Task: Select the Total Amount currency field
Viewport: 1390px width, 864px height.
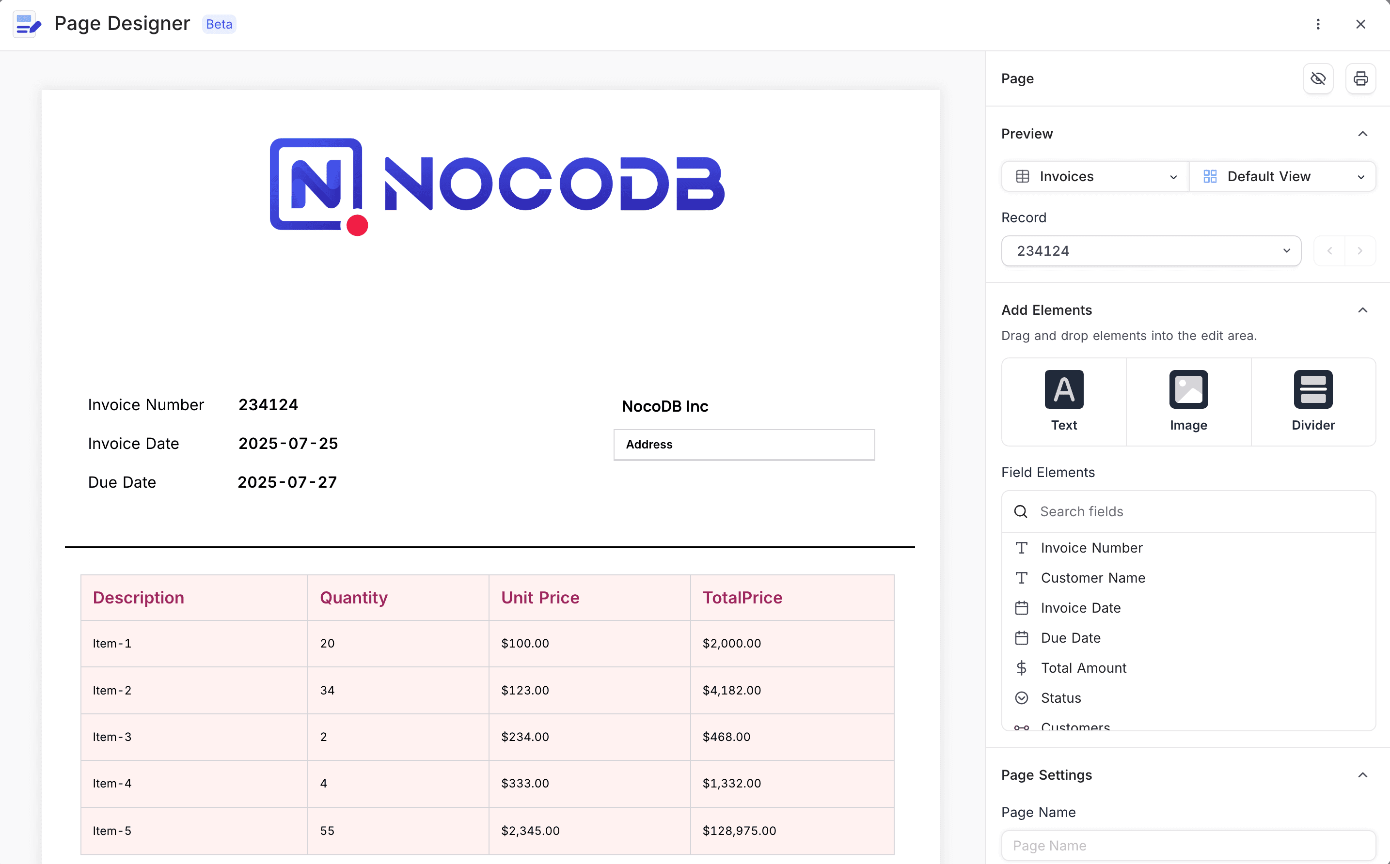Action: (x=1083, y=667)
